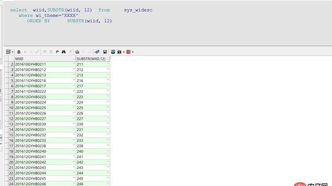
Task: Click substring value 231
Action: pos(93,130)
